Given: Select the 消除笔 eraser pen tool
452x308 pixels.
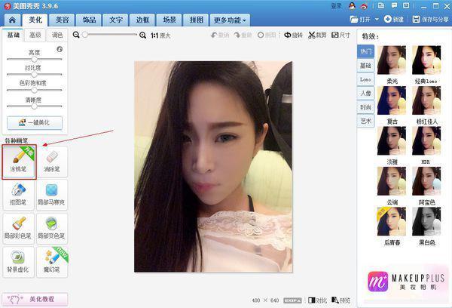Looking at the screenshot, I should click(x=51, y=161).
